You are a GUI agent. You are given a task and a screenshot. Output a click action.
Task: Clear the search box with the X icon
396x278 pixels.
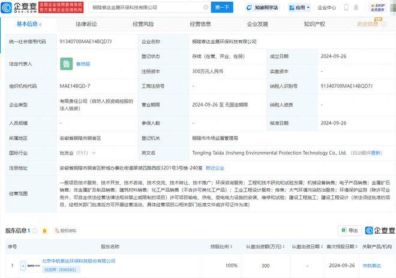pyautogui.click(x=206, y=7)
